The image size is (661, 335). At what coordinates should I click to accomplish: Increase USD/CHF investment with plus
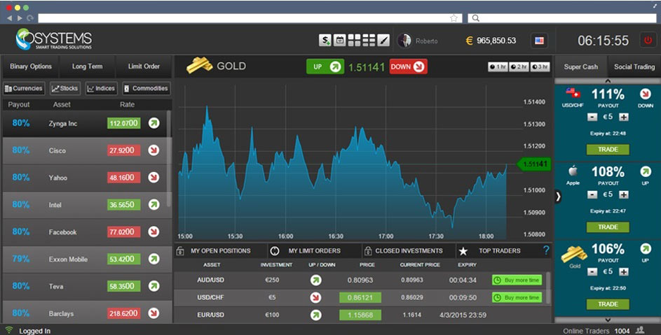pyautogui.click(x=623, y=117)
